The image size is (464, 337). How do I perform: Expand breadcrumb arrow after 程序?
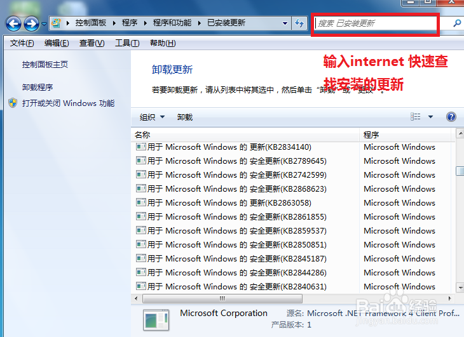click(146, 23)
